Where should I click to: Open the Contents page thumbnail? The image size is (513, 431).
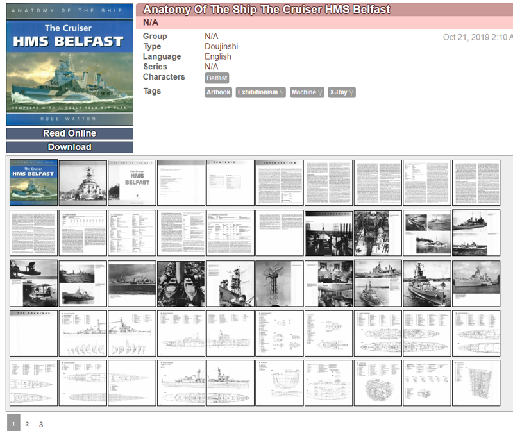pos(230,183)
